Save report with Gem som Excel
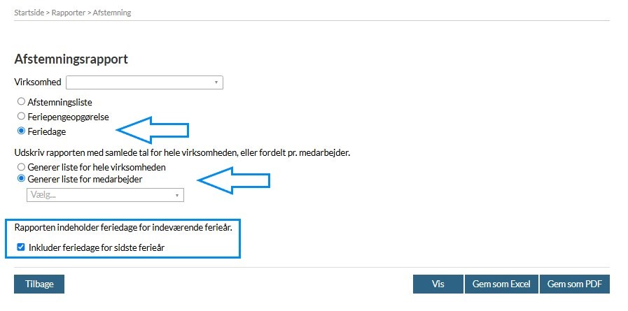Screen dimensions: 628x311 pos(501,284)
